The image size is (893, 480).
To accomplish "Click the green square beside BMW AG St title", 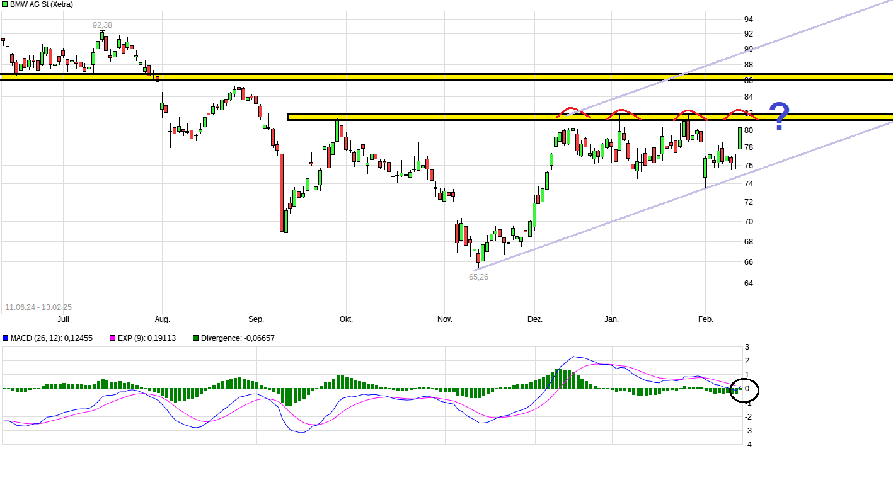I will [5, 4].
